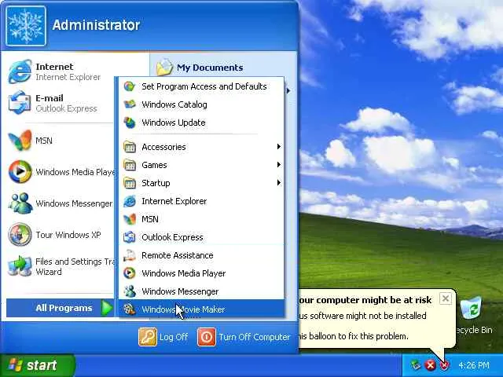
Task: Click the start button
Action: coord(38,365)
